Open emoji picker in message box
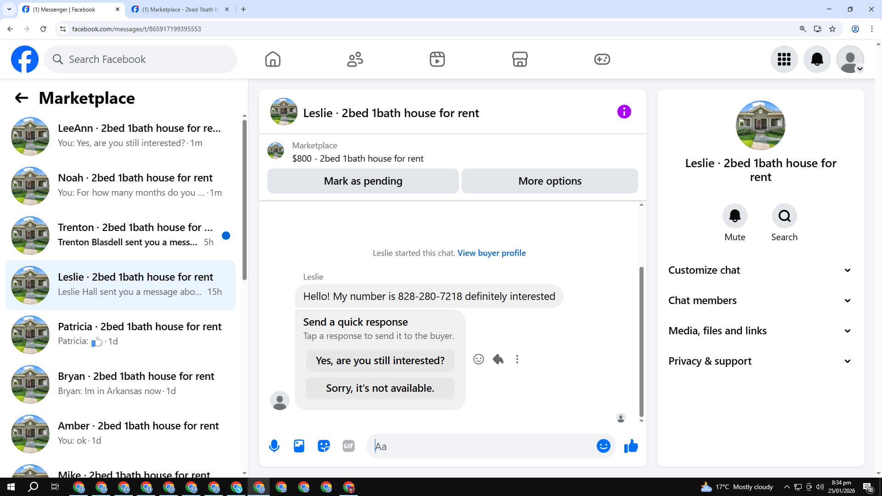 pyautogui.click(x=604, y=446)
